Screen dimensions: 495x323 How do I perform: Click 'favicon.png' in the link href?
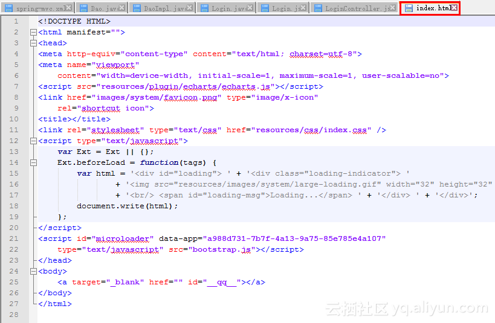(190, 97)
